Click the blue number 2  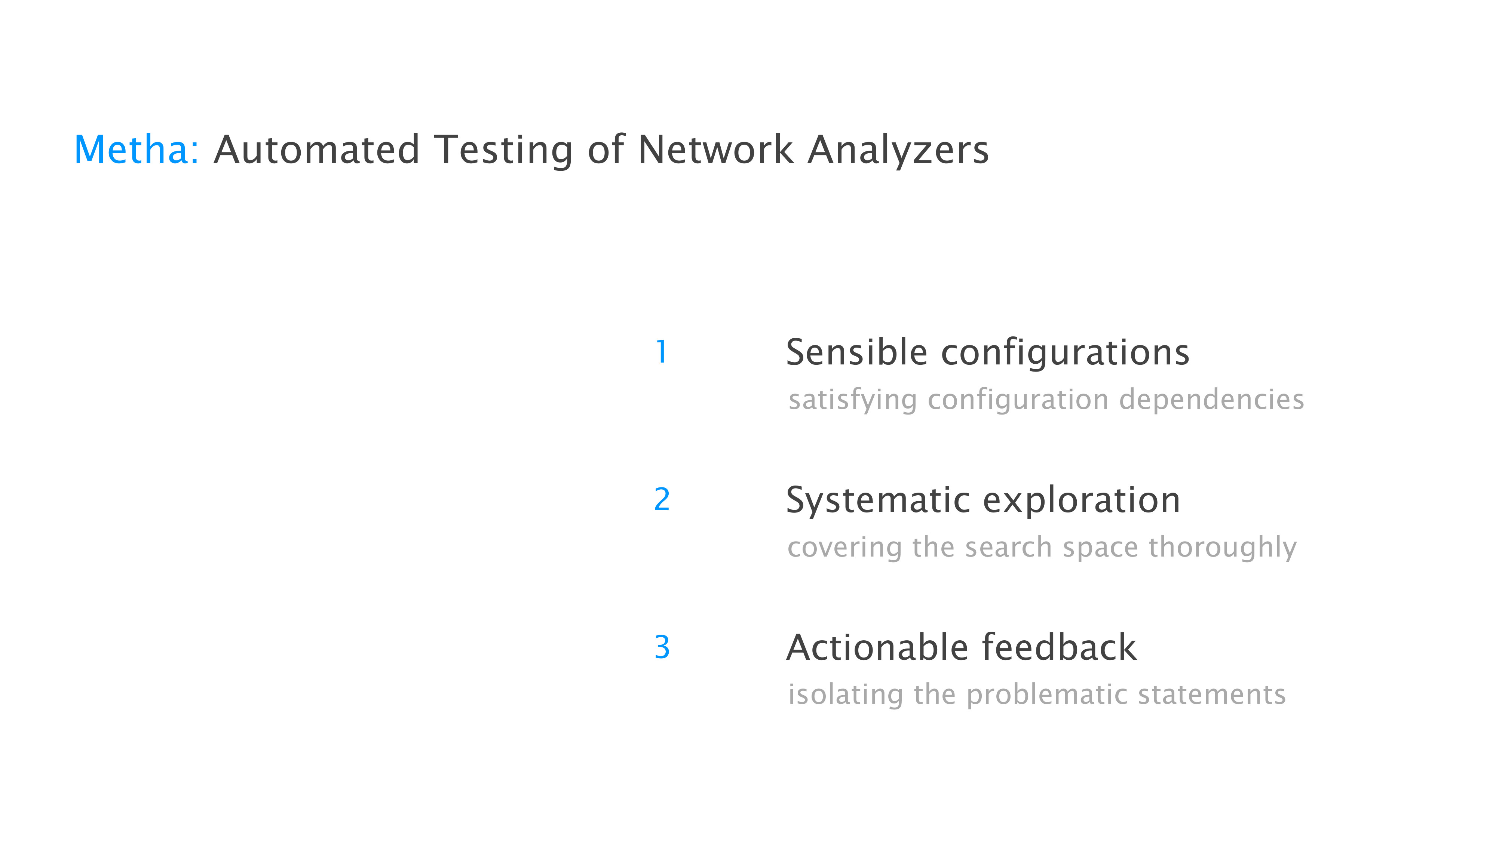(662, 499)
